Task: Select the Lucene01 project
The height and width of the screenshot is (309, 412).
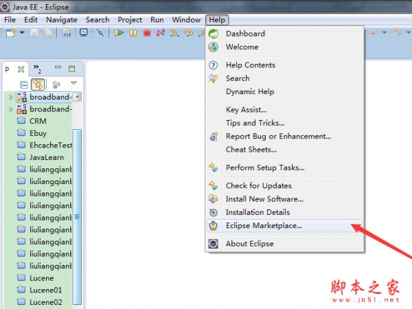Action: click(46, 290)
